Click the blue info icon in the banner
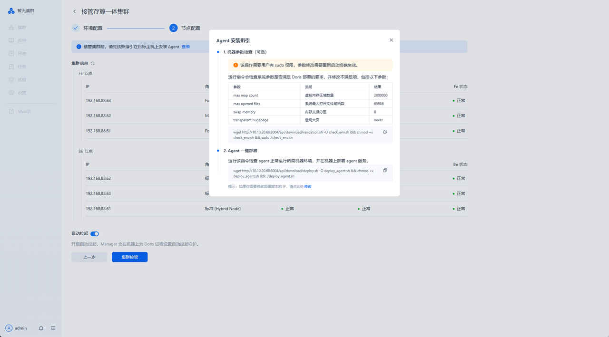Screen dimensions: 609x337 [79, 47]
